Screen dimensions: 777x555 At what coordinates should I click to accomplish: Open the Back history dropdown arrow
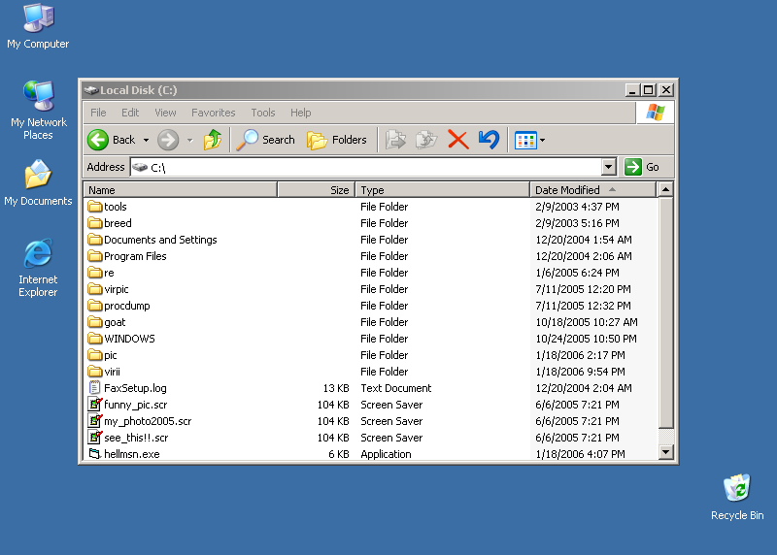coord(147,140)
